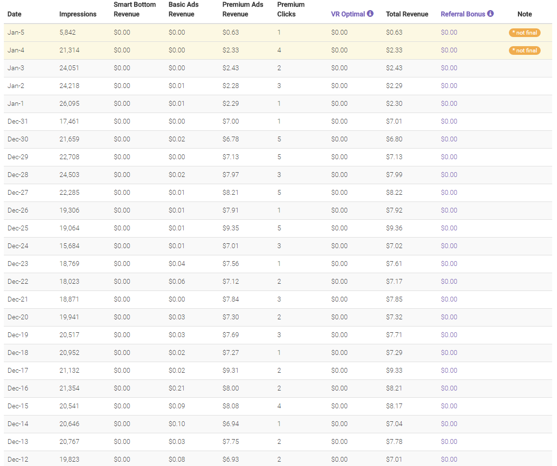Image resolution: width=557 pixels, height=466 pixels.
Task: Click the VR Optimal column header
Action: click(348, 14)
